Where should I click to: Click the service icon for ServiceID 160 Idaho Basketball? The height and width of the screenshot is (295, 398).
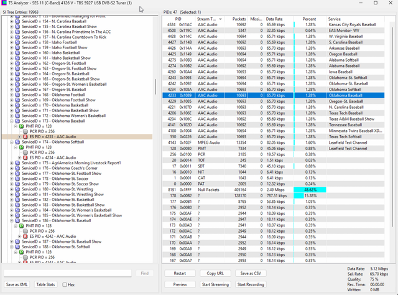(x=17, y=53)
